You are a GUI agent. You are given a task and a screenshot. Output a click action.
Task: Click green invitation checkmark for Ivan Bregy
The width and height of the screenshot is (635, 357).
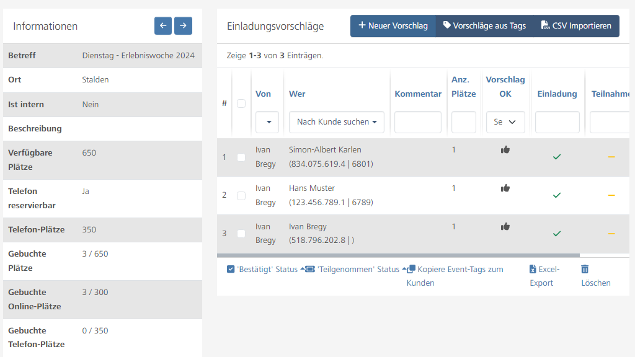(x=557, y=234)
